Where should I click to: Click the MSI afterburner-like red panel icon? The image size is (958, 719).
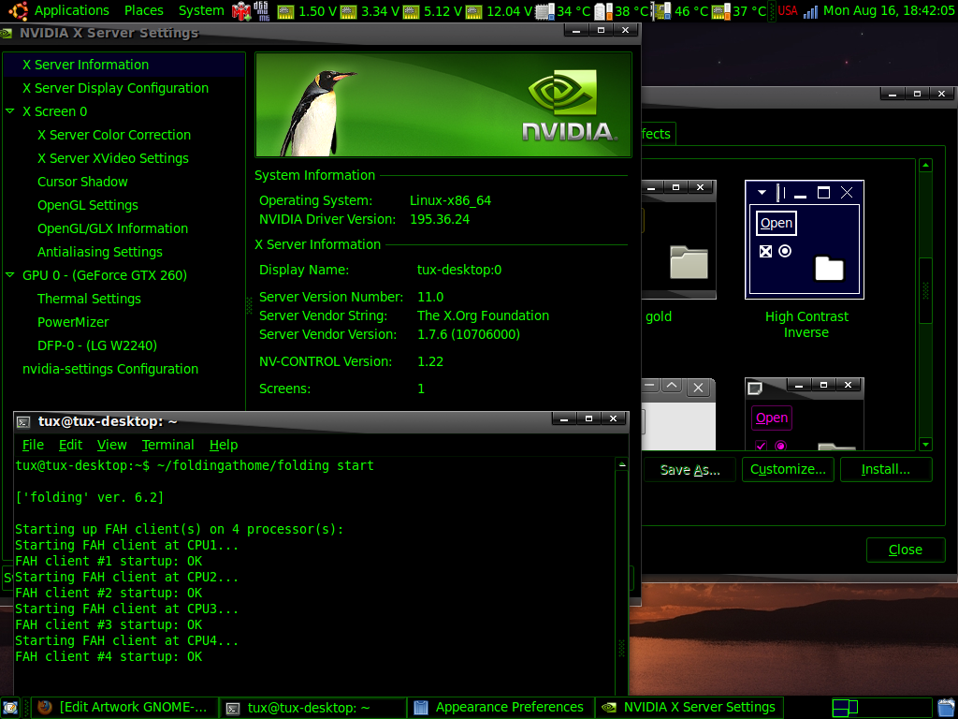[241, 11]
